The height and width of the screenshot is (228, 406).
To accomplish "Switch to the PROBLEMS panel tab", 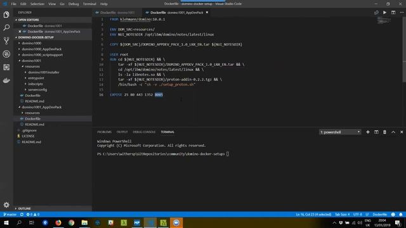I will click(104, 132).
